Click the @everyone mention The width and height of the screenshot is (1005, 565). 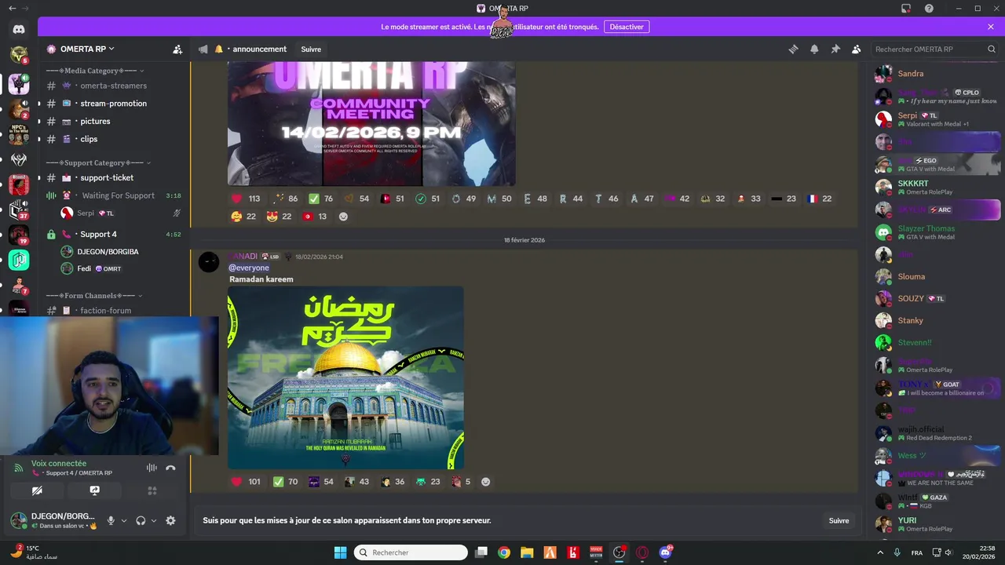click(249, 268)
